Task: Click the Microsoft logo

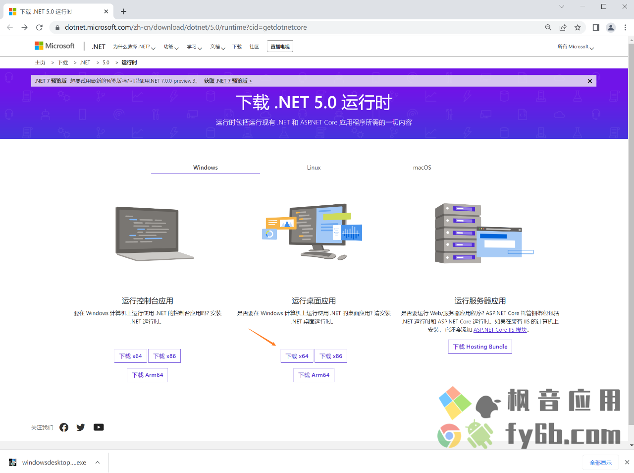Action: [54, 46]
